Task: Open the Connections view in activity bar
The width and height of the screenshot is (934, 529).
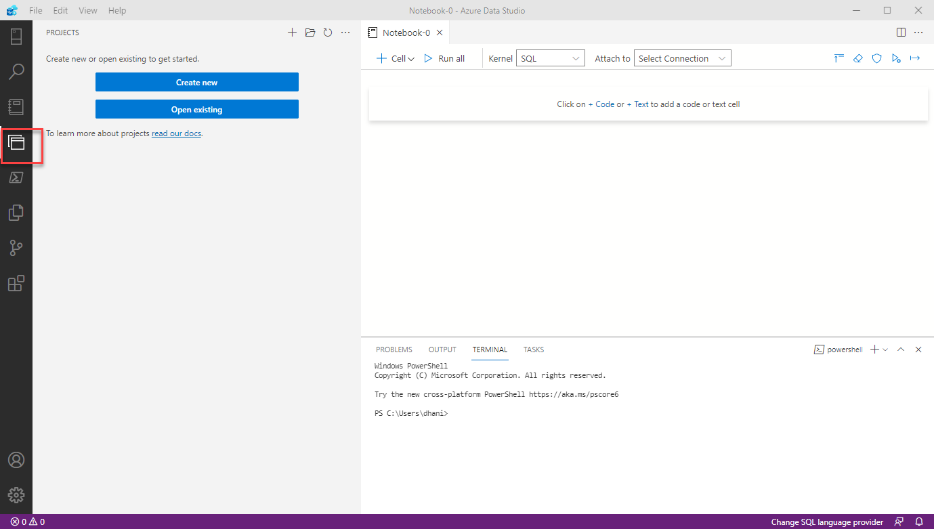Action: tap(16, 37)
